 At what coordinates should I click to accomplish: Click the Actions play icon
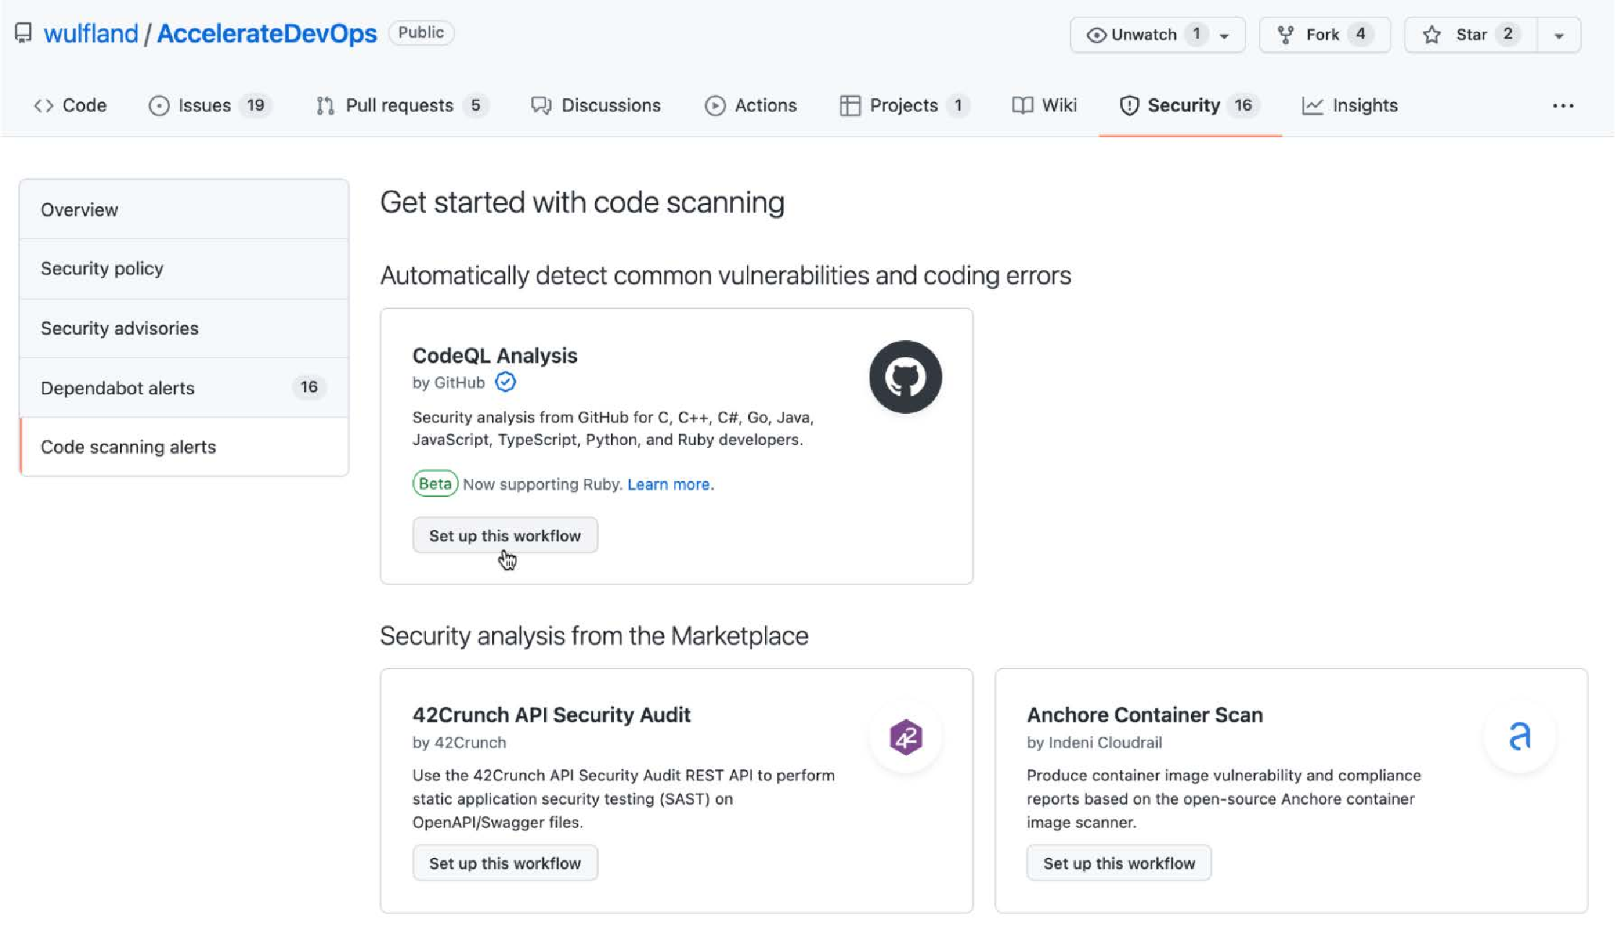[714, 105]
